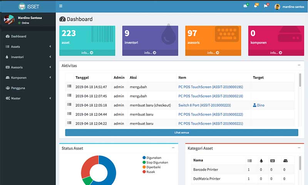
Task: Toggle the Rusak legend item
Action: tap(149, 172)
